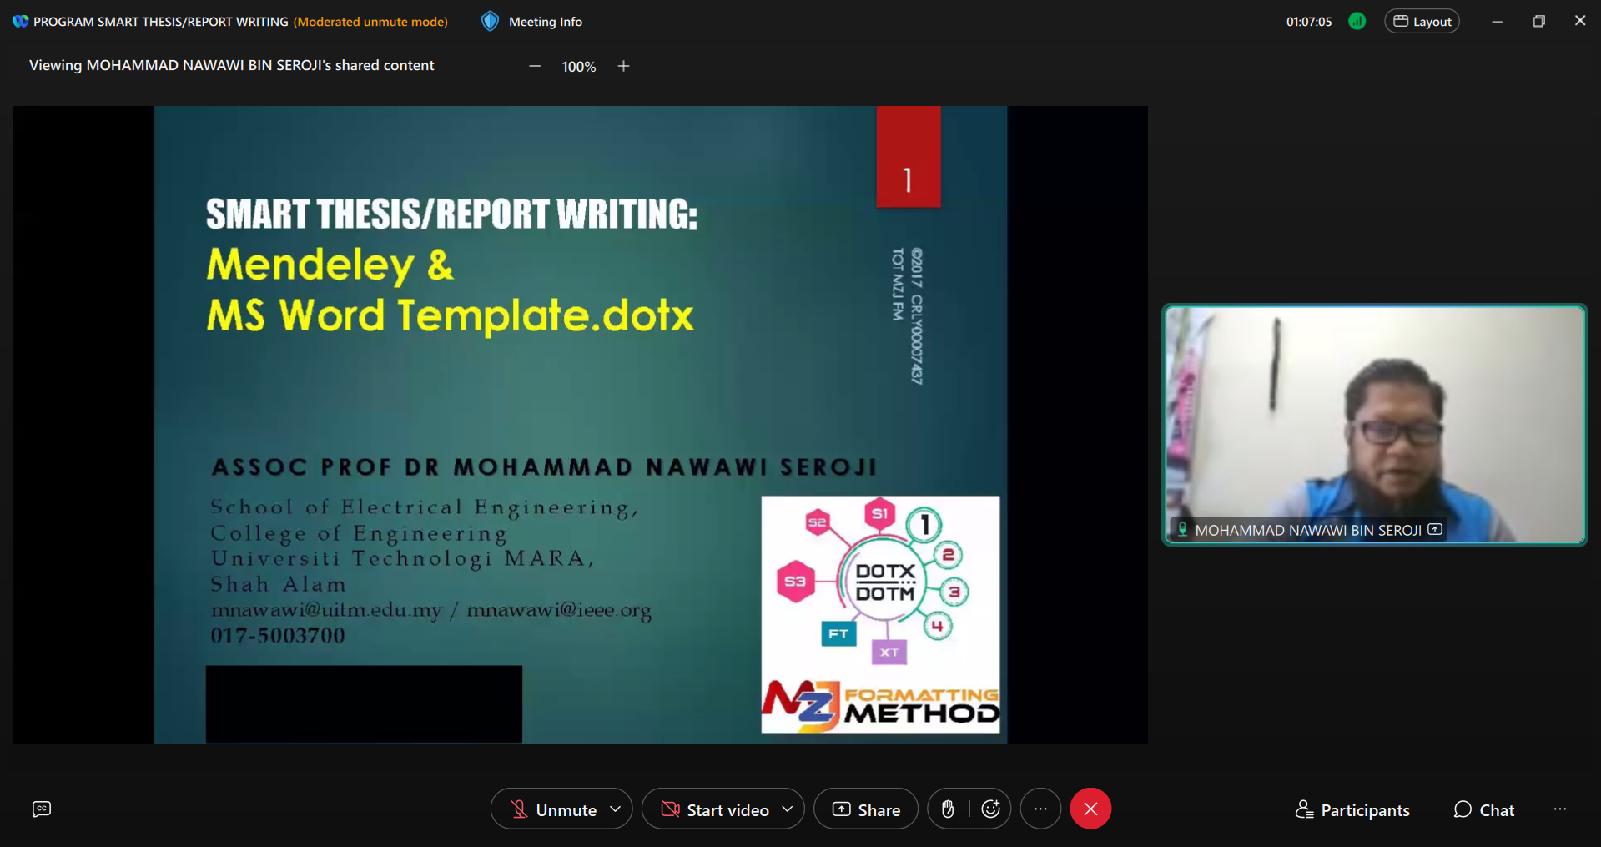This screenshot has width=1601, height=847.
Task: Open the Layout options
Action: [x=1422, y=21]
